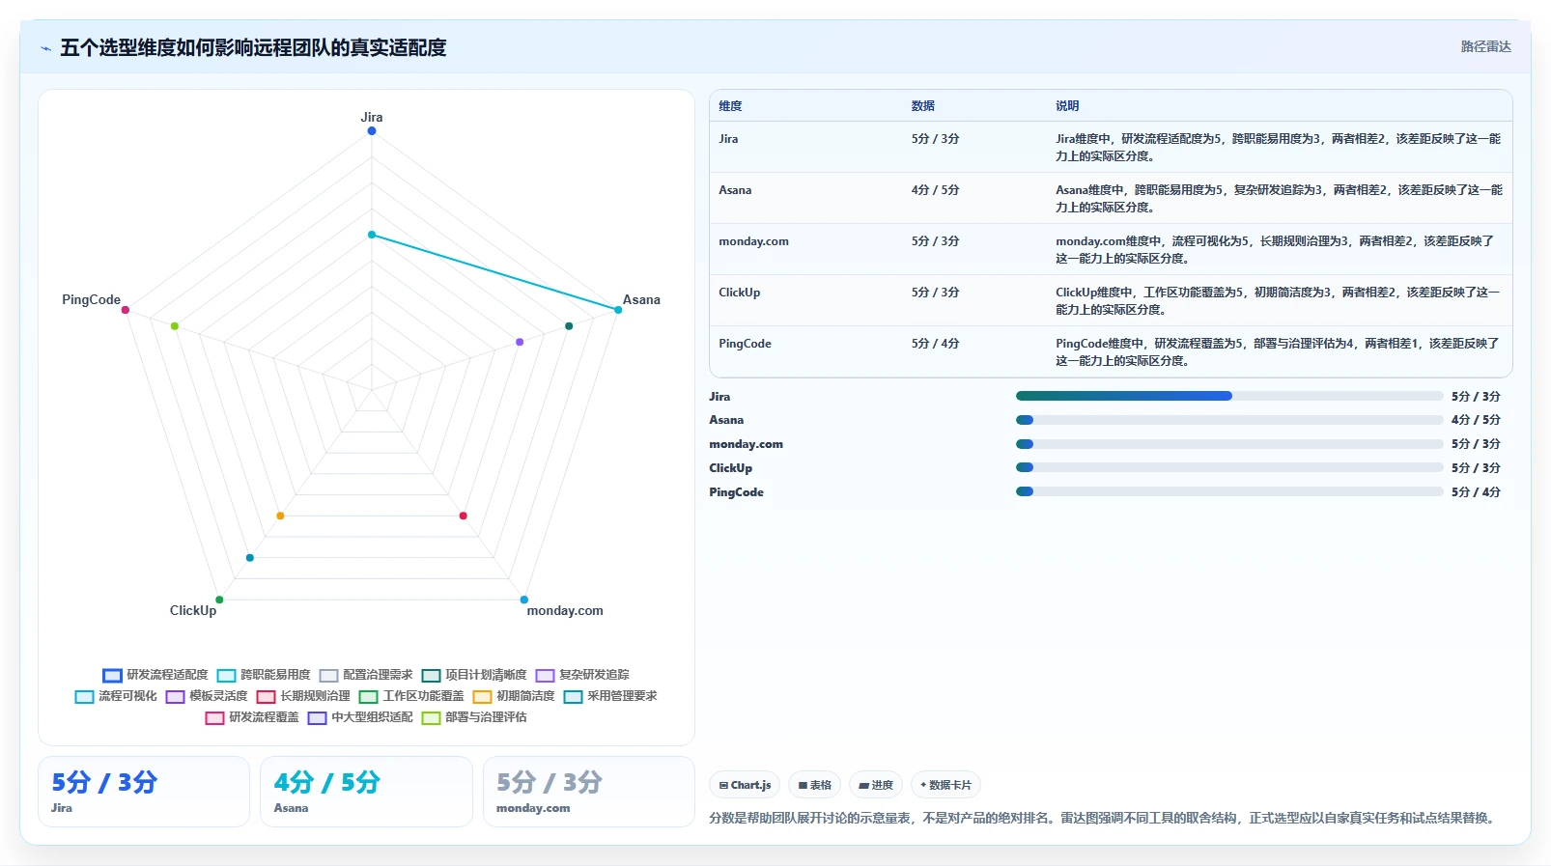
Task: Click the ClickUp progress bar
Action: [x=1229, y=467]
